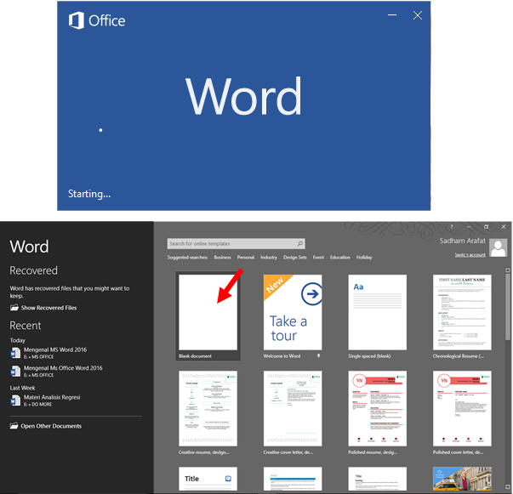The image size is (513, 494).
Task: Click the help question mark icon in title bar
Action: [452, 226]
